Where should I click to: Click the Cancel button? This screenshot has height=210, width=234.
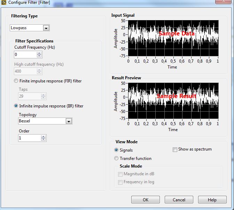click(179, 200)
